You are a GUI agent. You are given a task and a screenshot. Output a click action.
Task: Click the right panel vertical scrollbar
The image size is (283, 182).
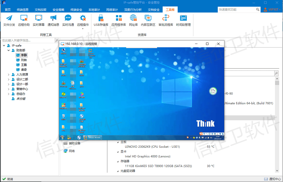[277, 126]
